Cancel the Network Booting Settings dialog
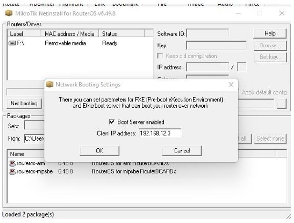 coord(182,151)
